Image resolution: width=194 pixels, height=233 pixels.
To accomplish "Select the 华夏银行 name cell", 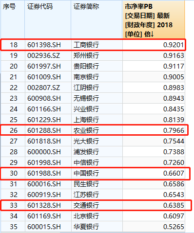I will click(86, 227).
